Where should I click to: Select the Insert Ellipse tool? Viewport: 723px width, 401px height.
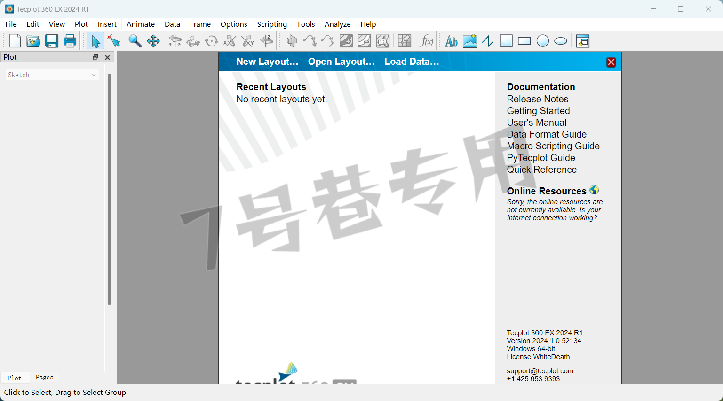[561, 41]
